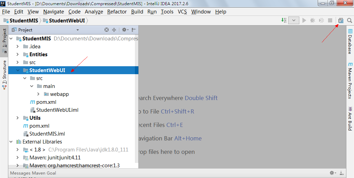
Task: Open the Edit menu
Action: (18, 12)
